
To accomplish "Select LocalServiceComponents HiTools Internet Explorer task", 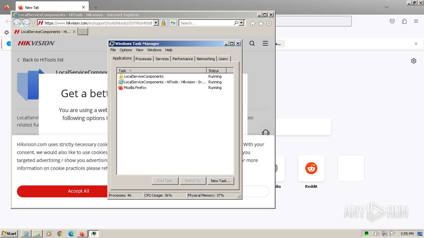I will pyautogui.click(x=176, y=82).
